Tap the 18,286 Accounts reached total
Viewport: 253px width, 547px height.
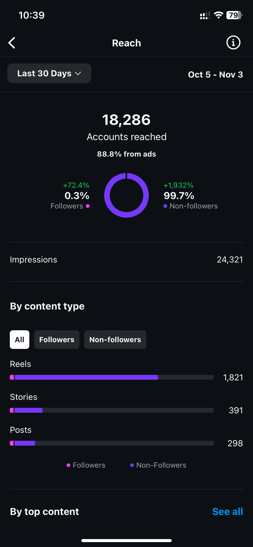127,120
